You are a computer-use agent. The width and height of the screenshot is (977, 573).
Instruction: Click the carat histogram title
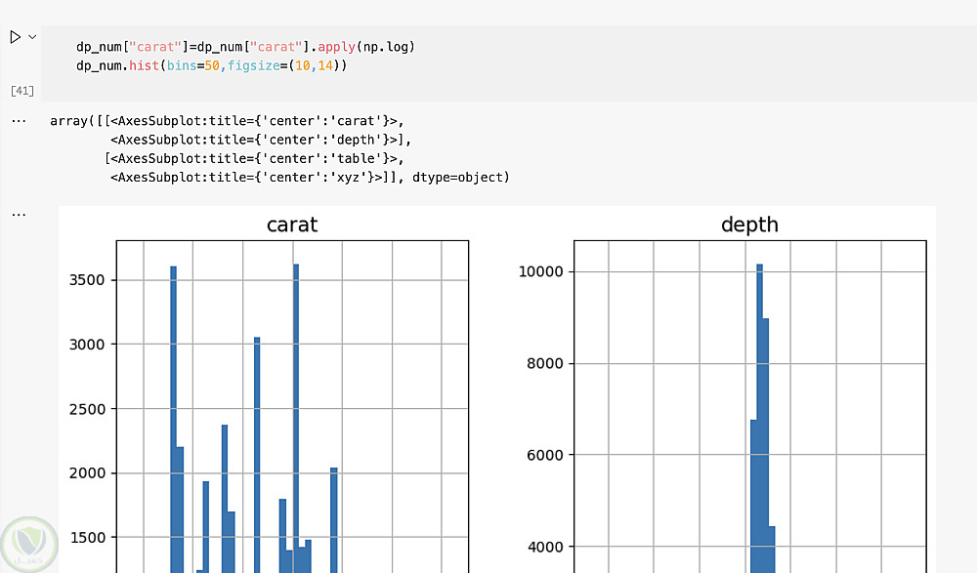coord(292,225)
